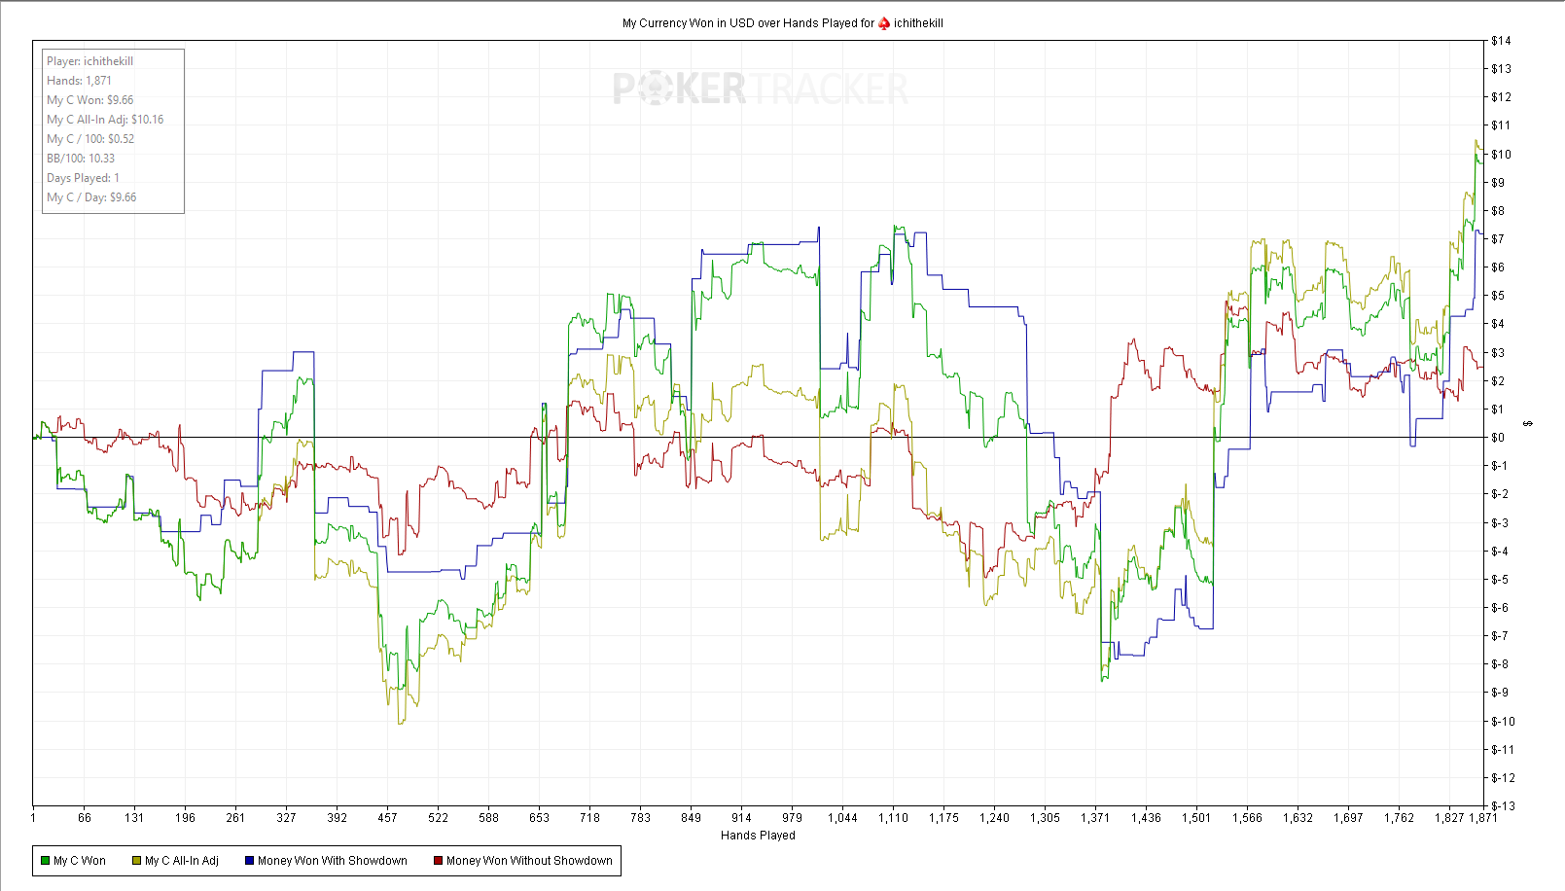
Task: Click the green My C Won legend swatch
Action: (46, 861)
